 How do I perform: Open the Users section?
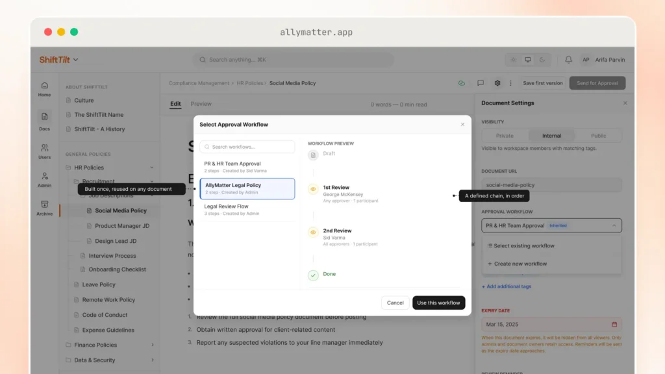[44, 151]
